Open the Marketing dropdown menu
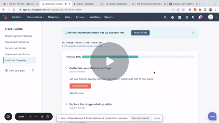This screenshot has height=123, width=219. [x=54, y=17]
